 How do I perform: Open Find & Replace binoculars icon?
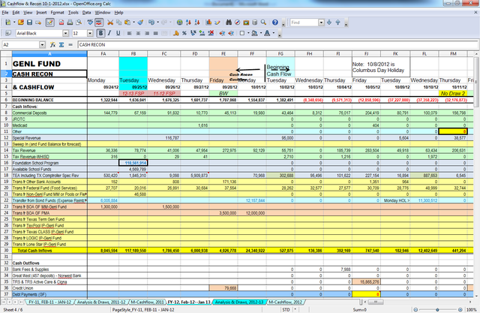pos(229,23)
